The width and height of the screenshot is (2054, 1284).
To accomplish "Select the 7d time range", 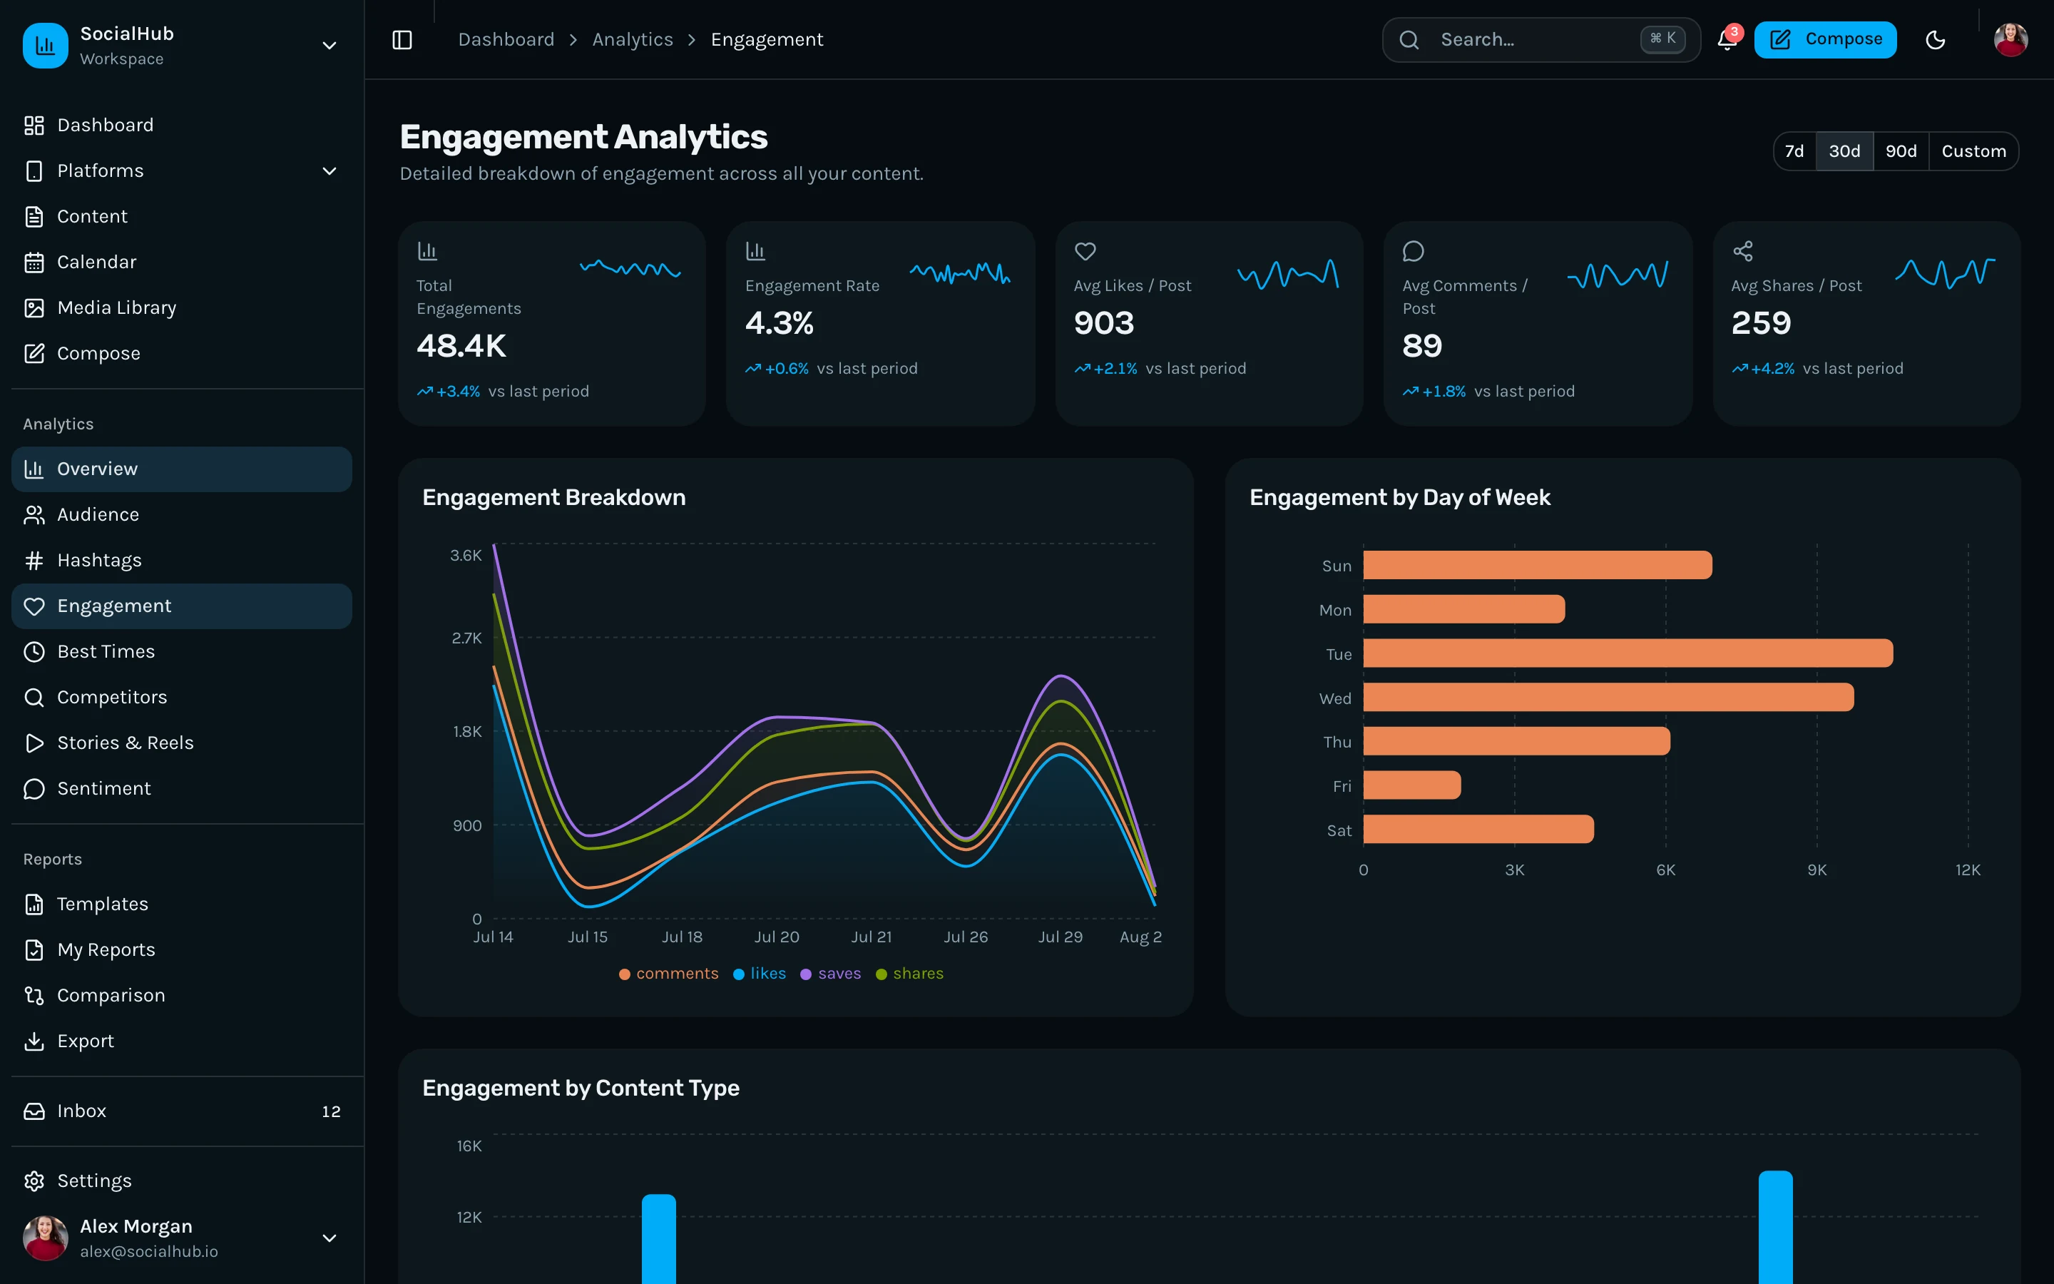I will (x=1794, y=151).
